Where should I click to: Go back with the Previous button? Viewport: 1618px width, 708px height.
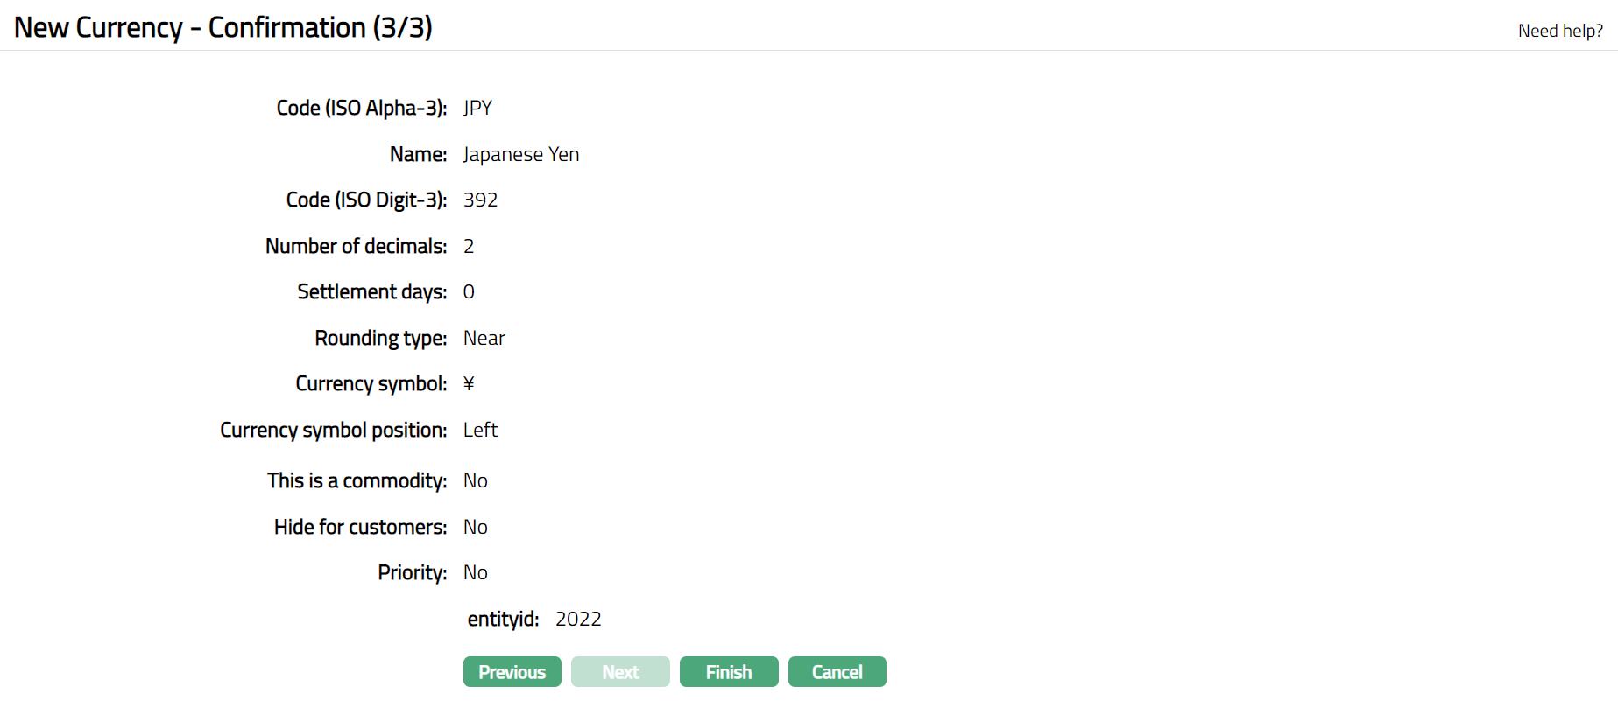pyautogui.click(x=512, y=672)
